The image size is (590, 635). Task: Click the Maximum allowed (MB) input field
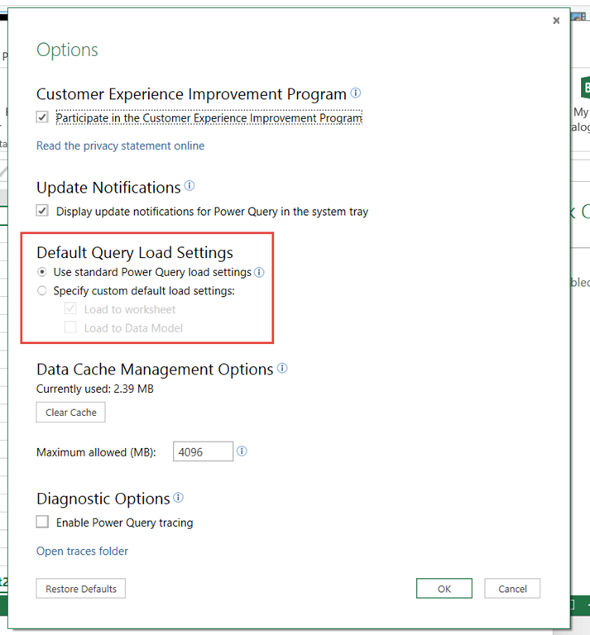203,451
